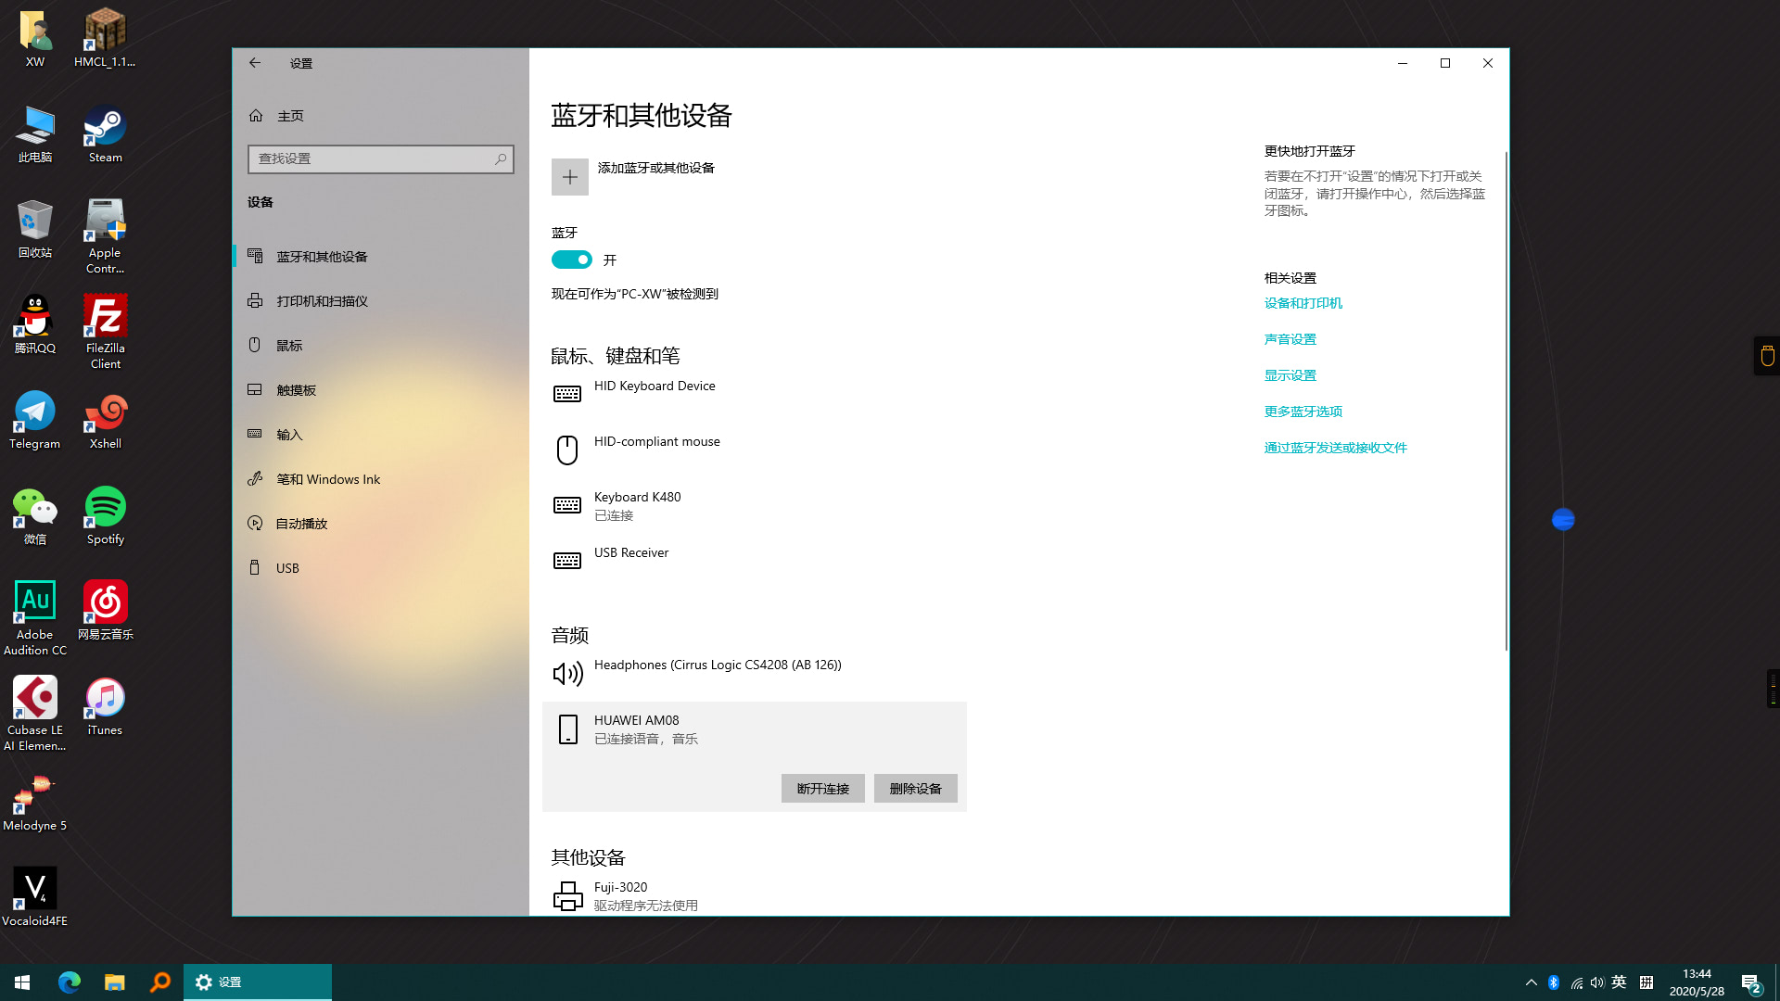The image size is (1780, 1001).
Task: Click 断开连接 for HUAWEI AM08
Action: pos(822,788)
